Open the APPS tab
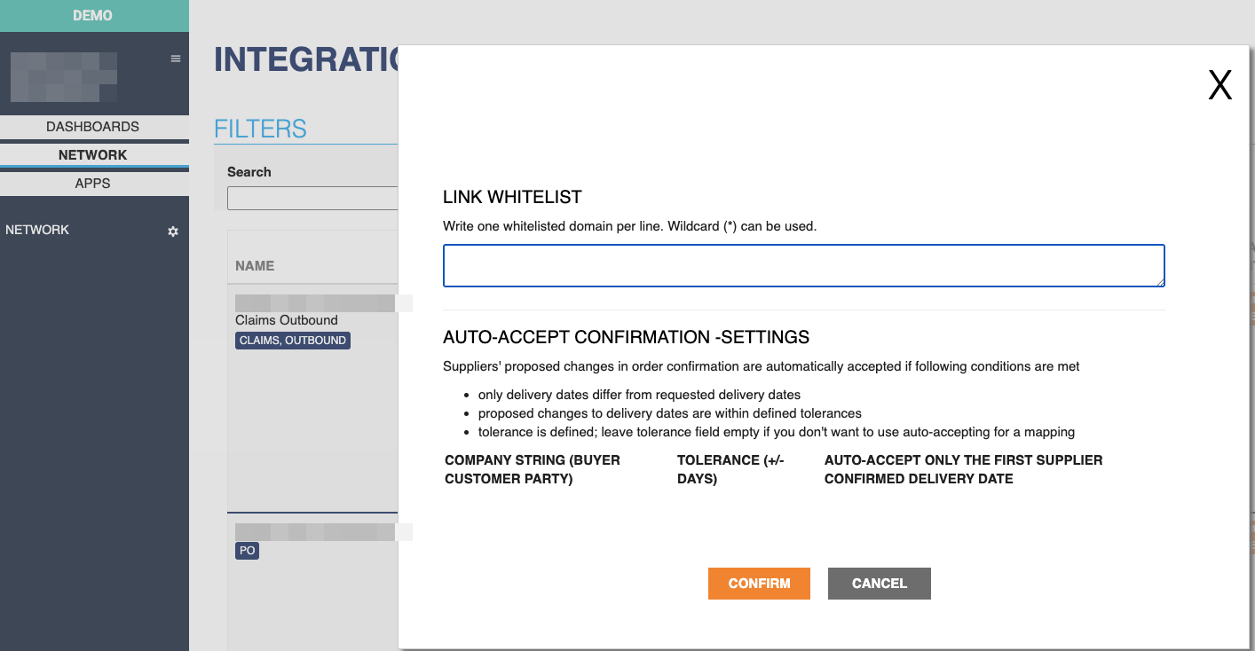Image resolution: width=1255 pixels, height=651 pixels. click(93, 184)
